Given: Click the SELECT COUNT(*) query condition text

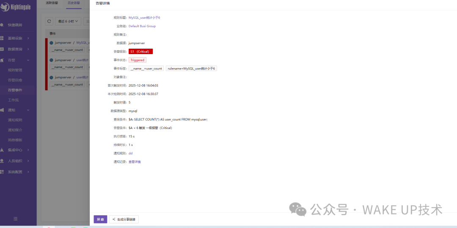Looking at the screenshot, I should pos(168,119).
